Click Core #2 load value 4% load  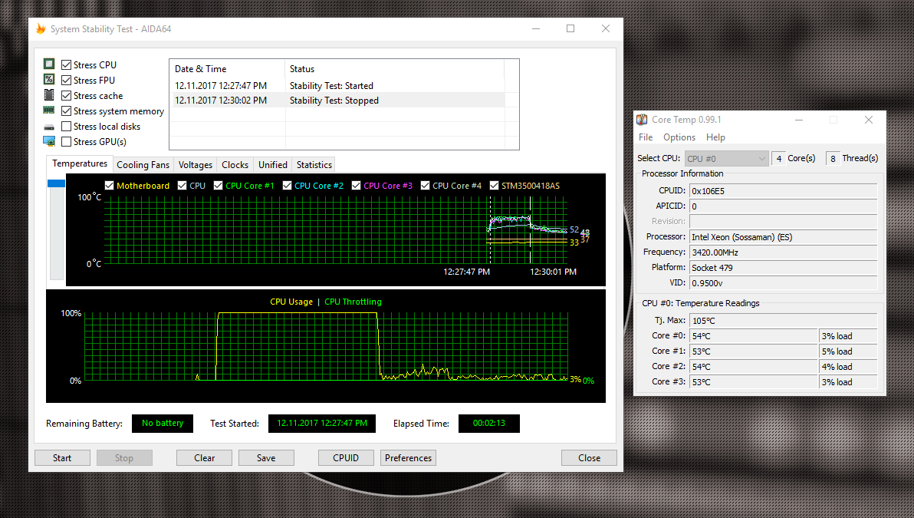[x=848, y=366]
